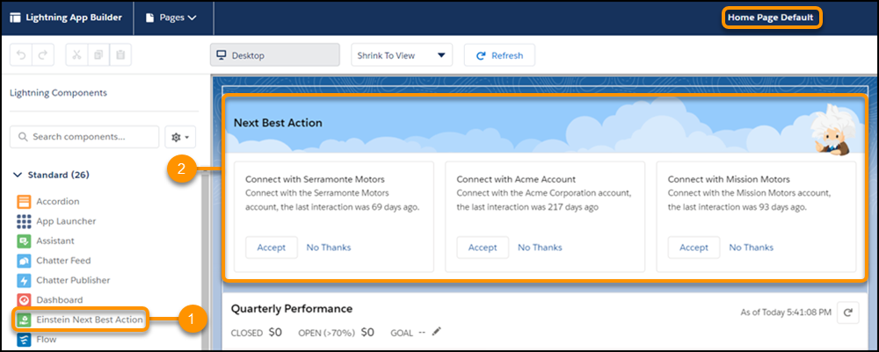
Task: Select the Chatter Feed component icon
Action: coord(24,260)
